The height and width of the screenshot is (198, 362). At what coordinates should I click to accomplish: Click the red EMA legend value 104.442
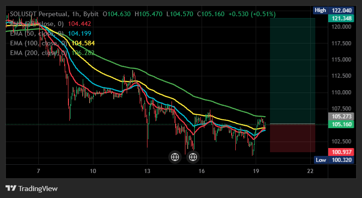[x=80, y=24]
